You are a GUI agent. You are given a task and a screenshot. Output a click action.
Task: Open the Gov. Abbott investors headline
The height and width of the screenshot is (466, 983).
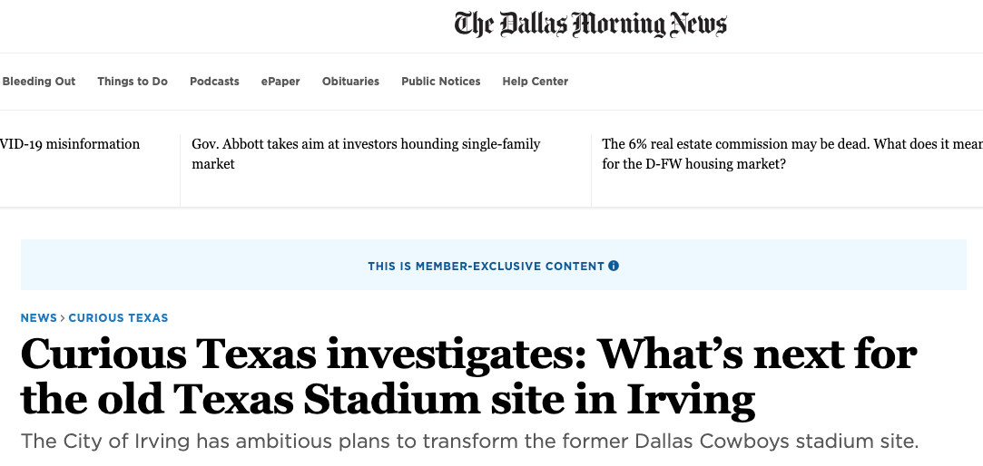coord(366,144)
